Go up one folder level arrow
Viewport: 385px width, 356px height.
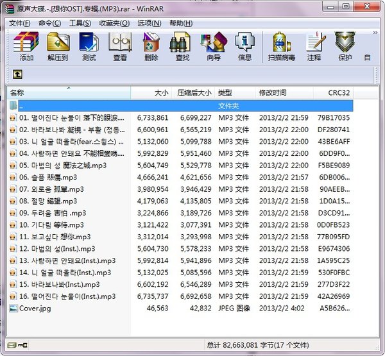click(17, 74)
